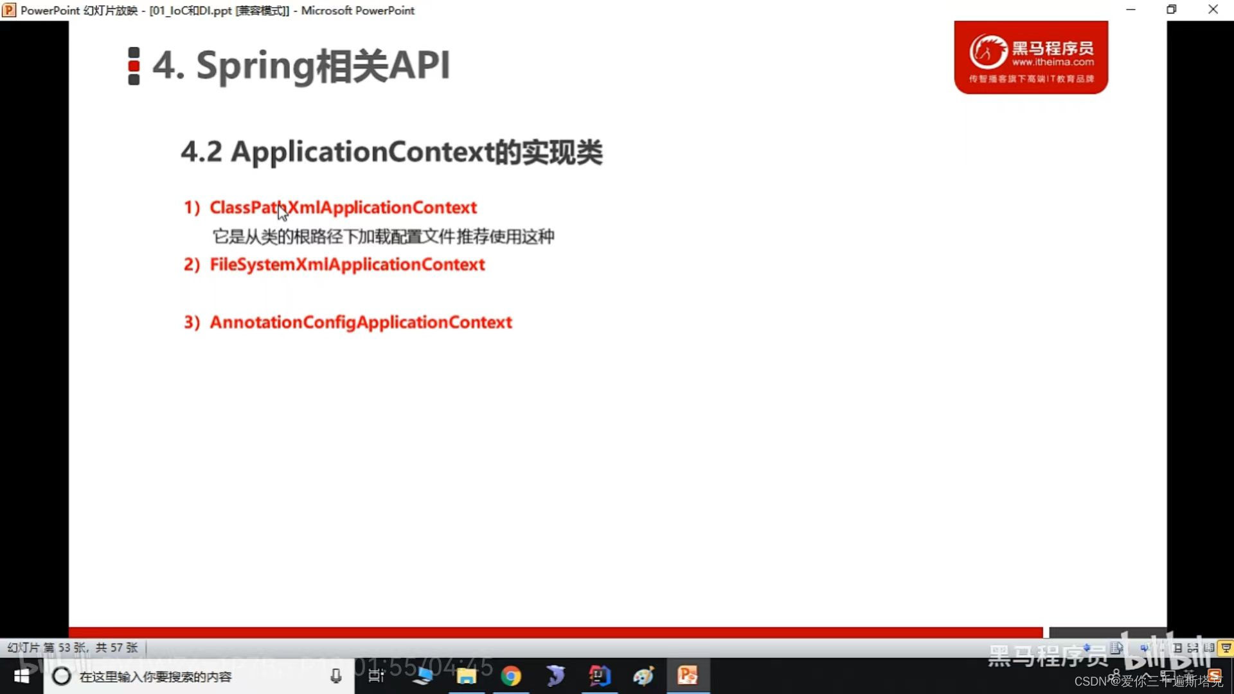Click the blue comment icon in the status bar
This screenshot has width=1234, height=694.
(1145, 648)
